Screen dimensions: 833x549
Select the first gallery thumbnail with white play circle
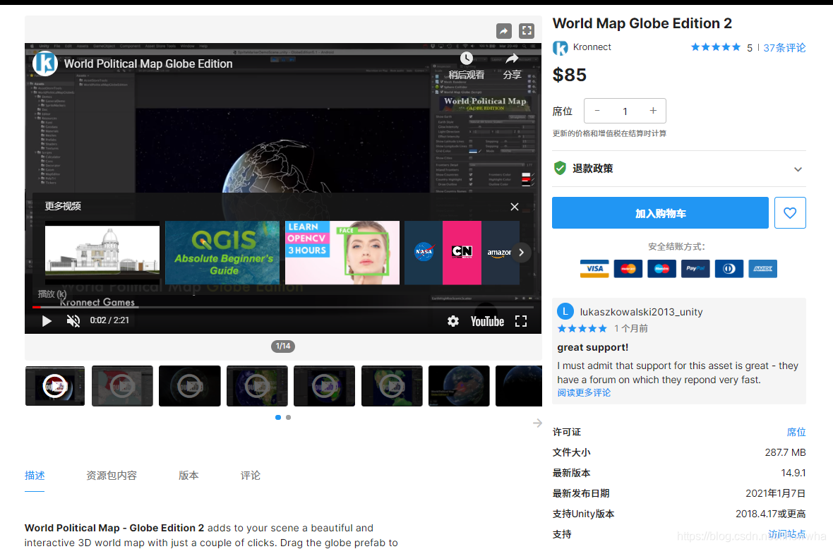click(x=55, y=386)
